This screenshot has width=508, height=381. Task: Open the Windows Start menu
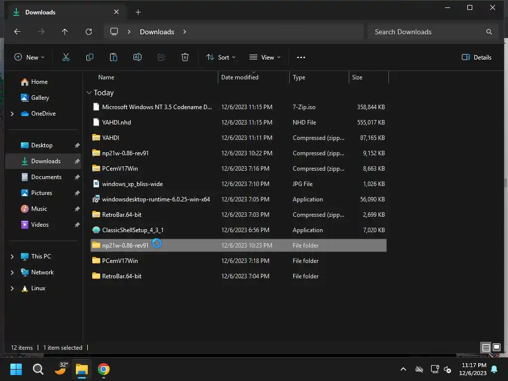16,369
